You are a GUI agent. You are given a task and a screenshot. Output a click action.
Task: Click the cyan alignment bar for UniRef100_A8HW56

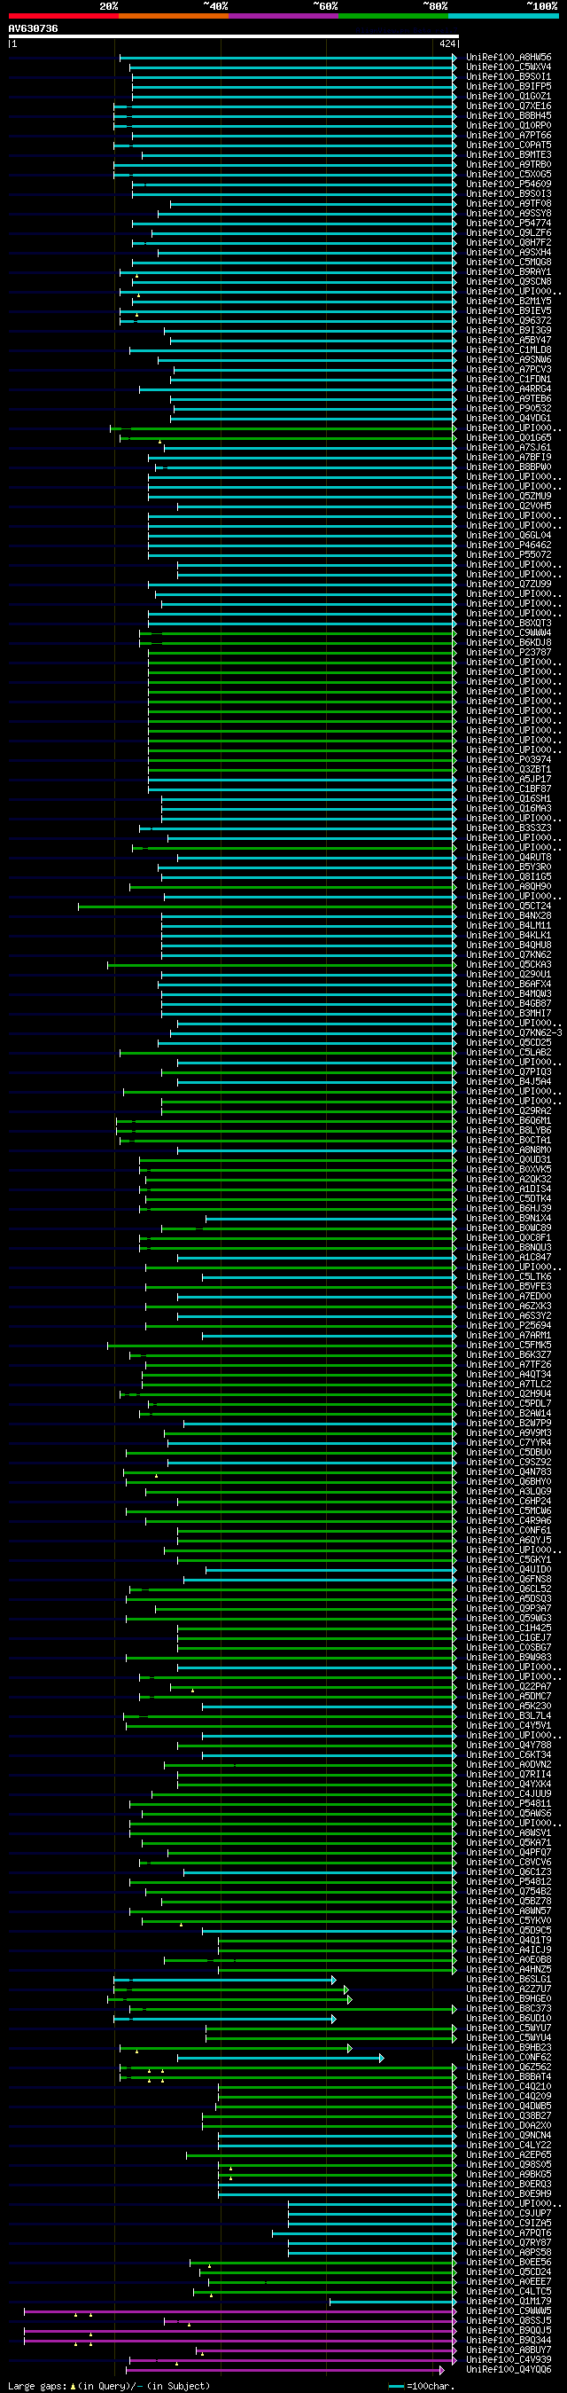pos(289,58)
